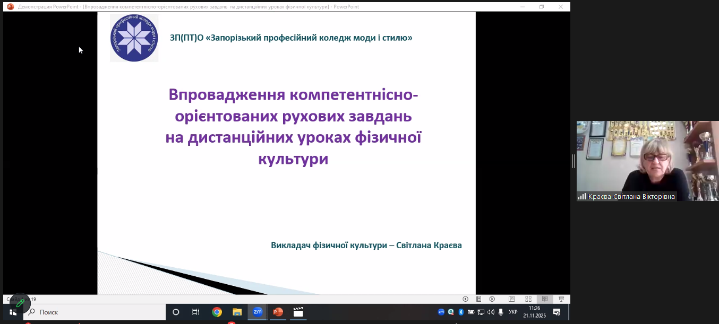This screenshot has width=719, height=324.
Task: Expand the УКР language switcher
Action: 513,312
